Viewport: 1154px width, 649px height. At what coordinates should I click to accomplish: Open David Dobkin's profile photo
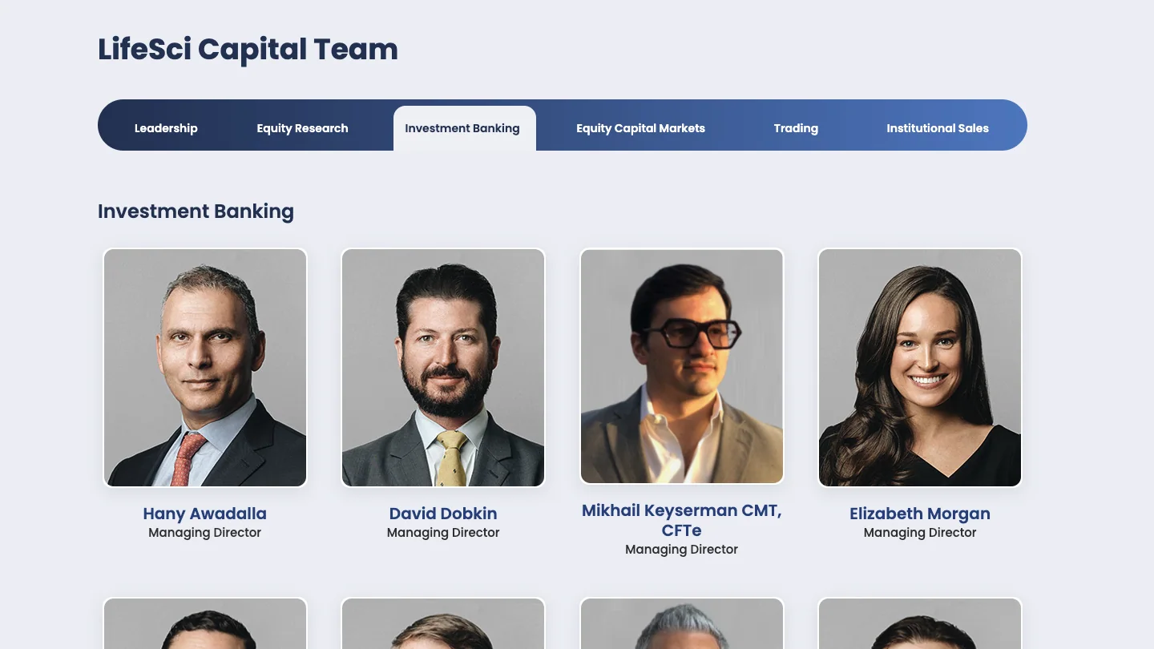coord(443,368)
